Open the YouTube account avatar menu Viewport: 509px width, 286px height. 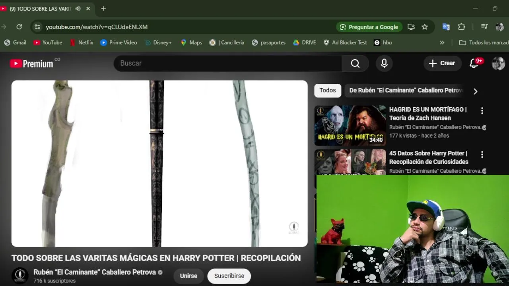point(498,63)
